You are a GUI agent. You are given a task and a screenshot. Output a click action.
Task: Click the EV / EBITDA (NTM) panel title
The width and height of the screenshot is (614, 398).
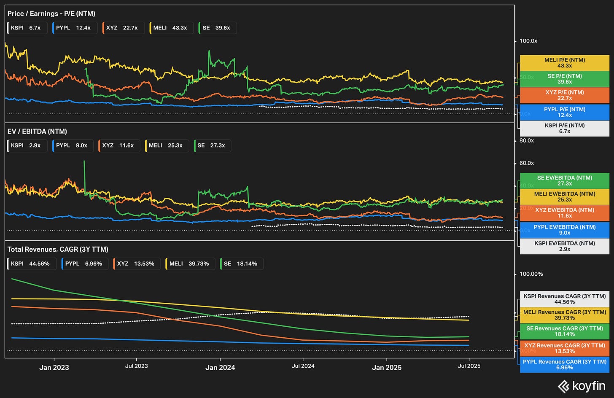point(37,132)
